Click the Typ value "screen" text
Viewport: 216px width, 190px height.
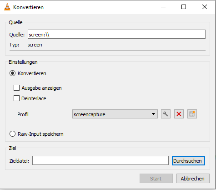point(35,45)
